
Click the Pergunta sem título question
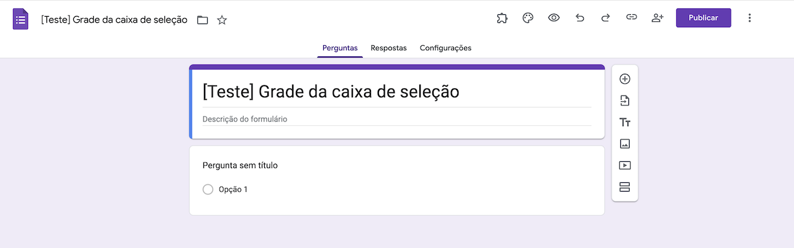coord(240,166)
